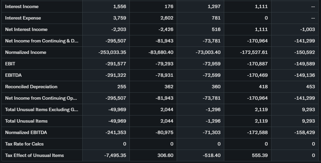The image size is (321, 163).
Task: Click the Interest Income value 1,556
Action: 120,7
